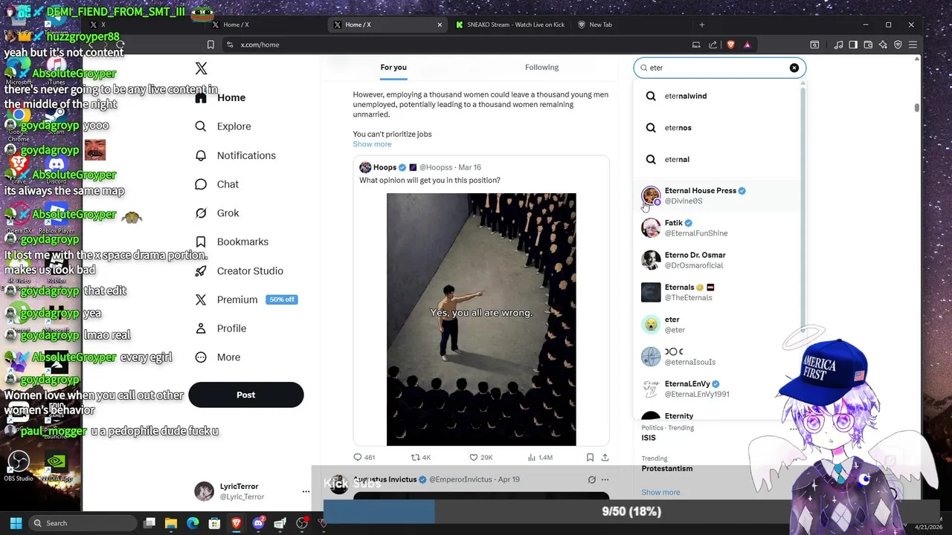Click Show more under trending
952x535 pixels.
pos(660,493)
